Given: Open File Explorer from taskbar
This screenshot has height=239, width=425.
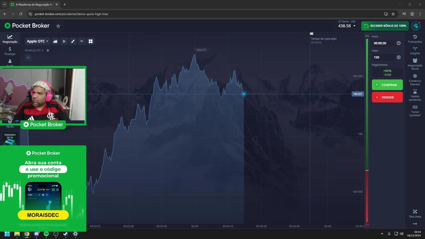Looking at the screenshot, I should click(17, 234).
